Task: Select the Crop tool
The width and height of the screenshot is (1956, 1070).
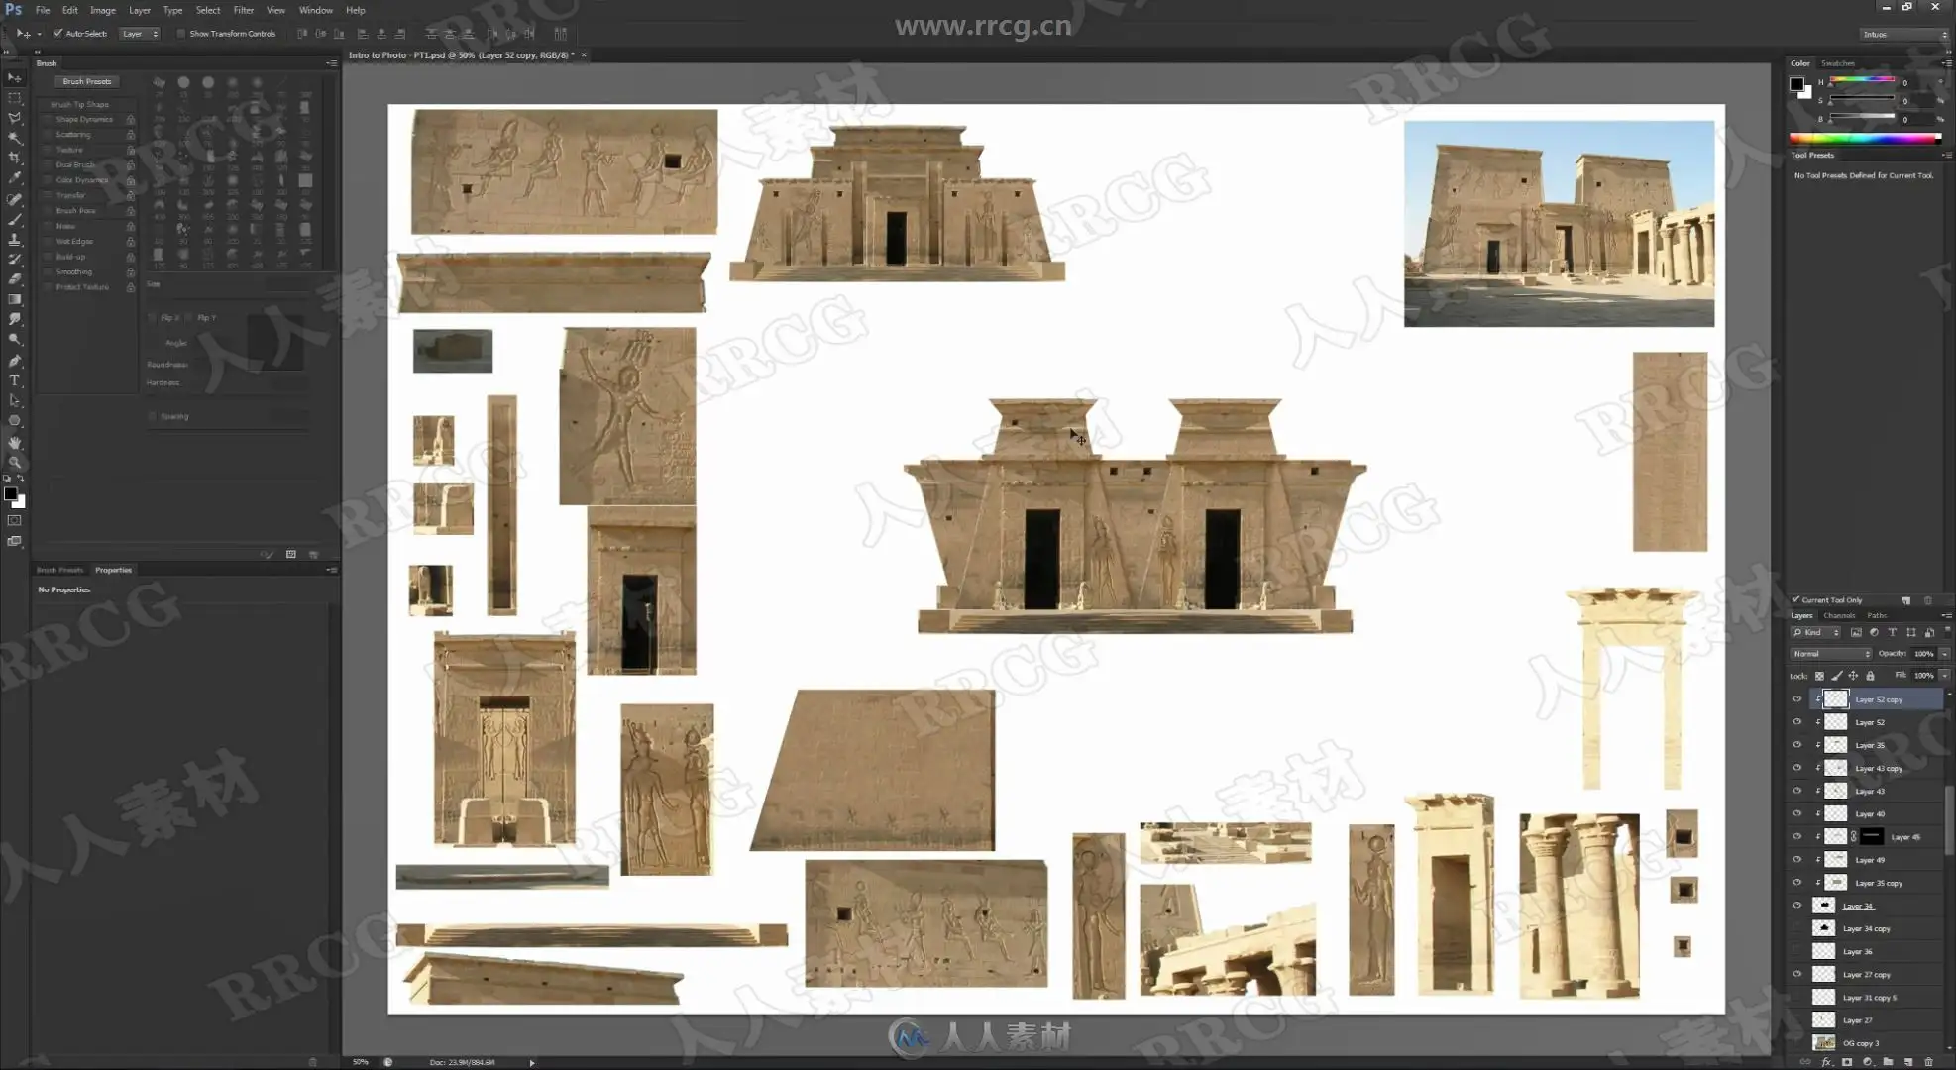Action: [x=14, y=158]
